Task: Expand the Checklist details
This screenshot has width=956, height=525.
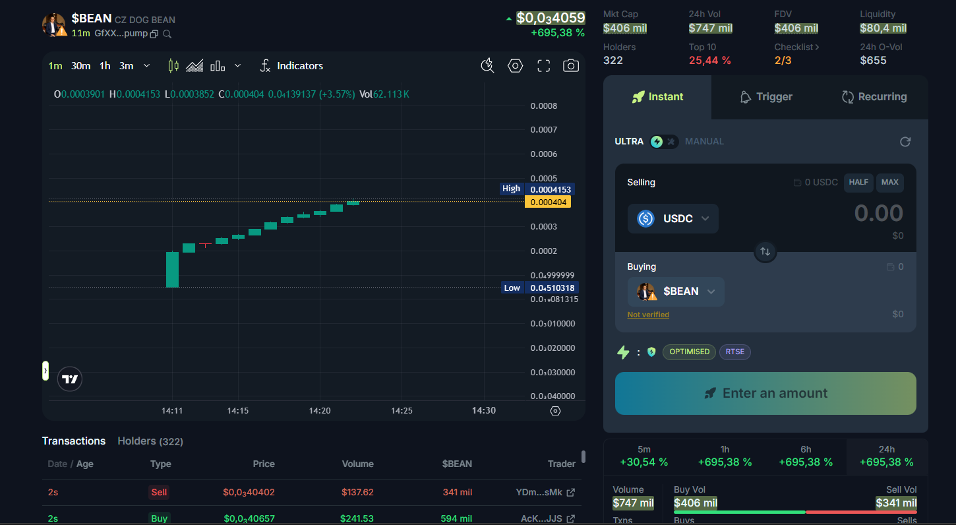Action: coord(797,47)
